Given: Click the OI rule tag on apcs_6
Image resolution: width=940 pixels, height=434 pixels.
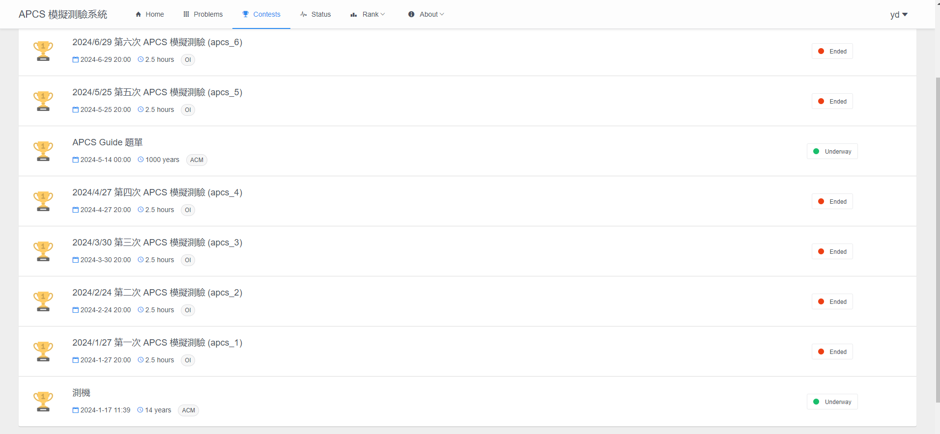Looking at the screenshot, I should pyautogui.click(x=188, y=60).
